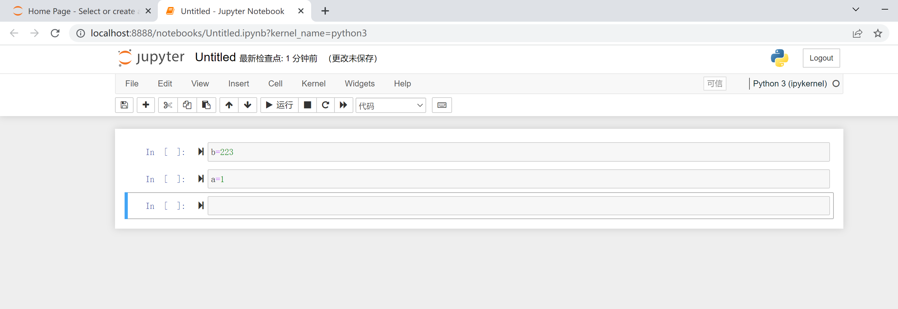Screen dimensions: 898x309
Task: Open the Widgets menu
Action: (360, 84)
